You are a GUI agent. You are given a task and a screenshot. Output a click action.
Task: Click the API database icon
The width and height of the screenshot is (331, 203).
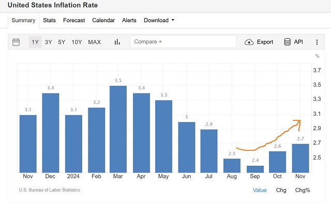click(x=288, y=42)
